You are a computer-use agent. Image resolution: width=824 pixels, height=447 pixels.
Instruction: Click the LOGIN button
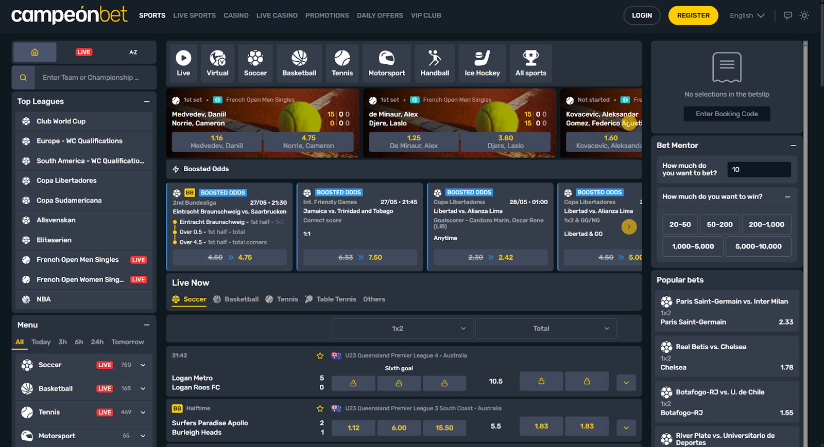tap(642, 15)
